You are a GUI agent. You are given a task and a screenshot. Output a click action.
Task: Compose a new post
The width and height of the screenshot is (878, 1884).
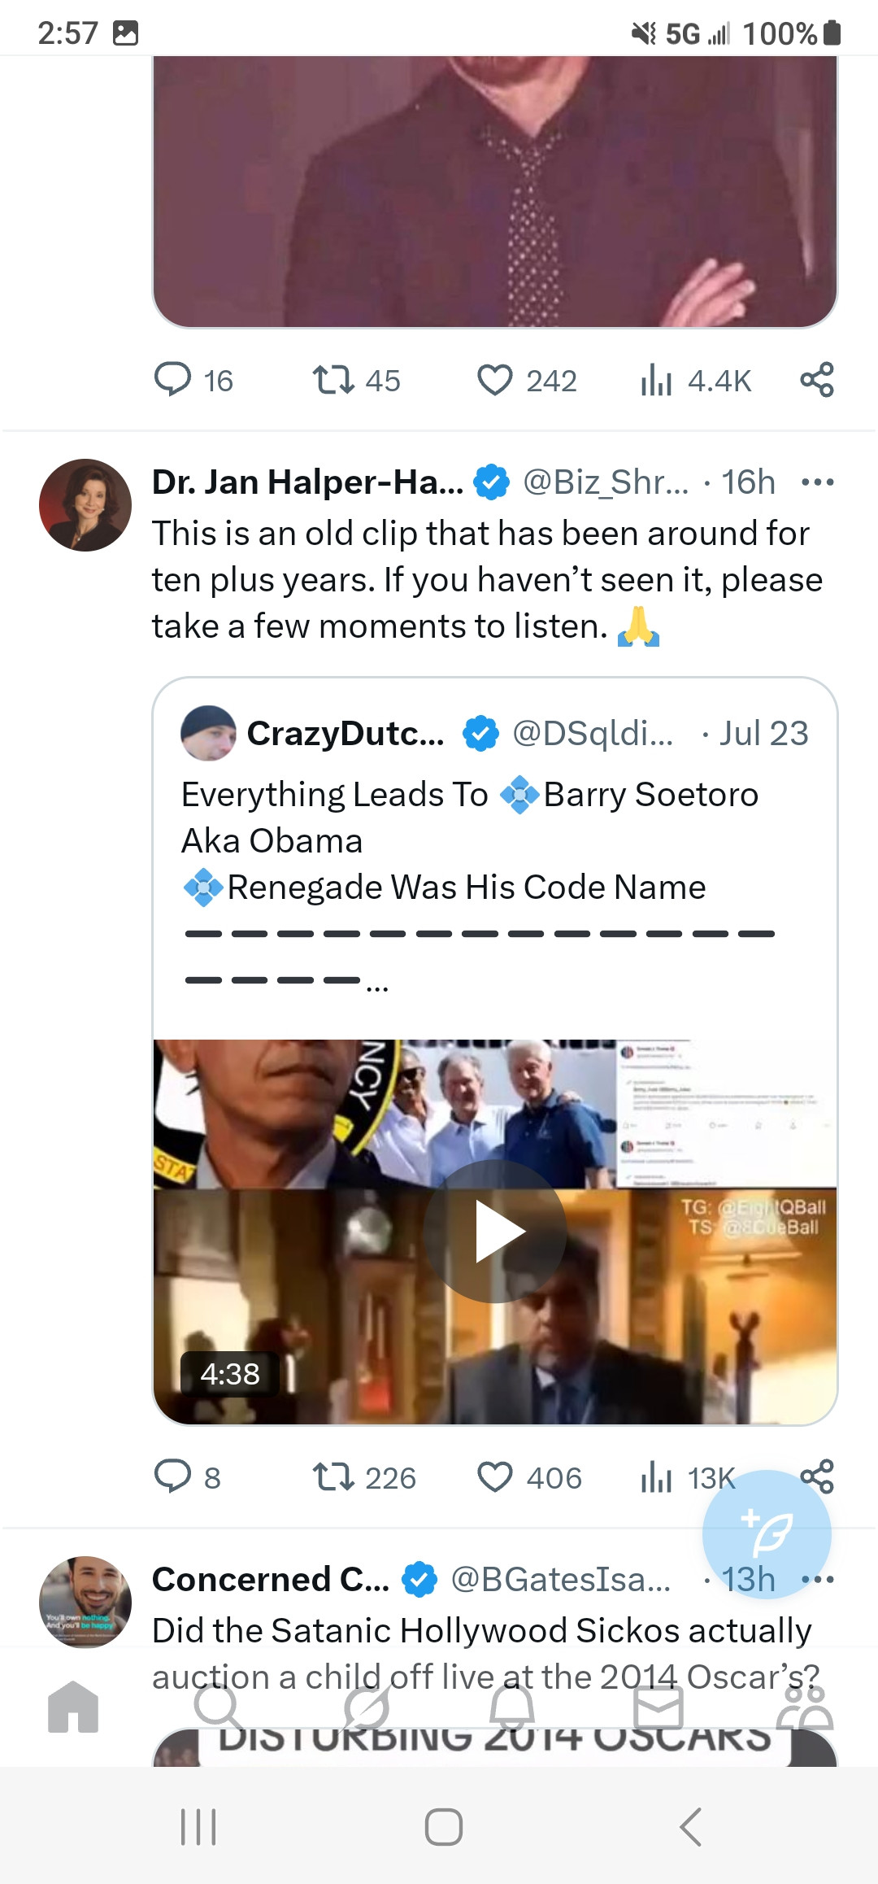coord(767,1534)
